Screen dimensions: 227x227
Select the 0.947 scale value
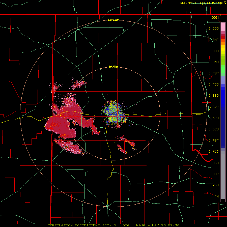tap(214, 40)
